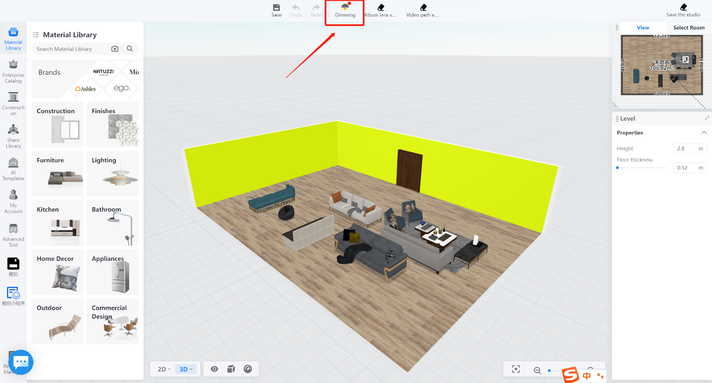
Task: Open the 3D view dropdown
Action: tap(186, 369)
